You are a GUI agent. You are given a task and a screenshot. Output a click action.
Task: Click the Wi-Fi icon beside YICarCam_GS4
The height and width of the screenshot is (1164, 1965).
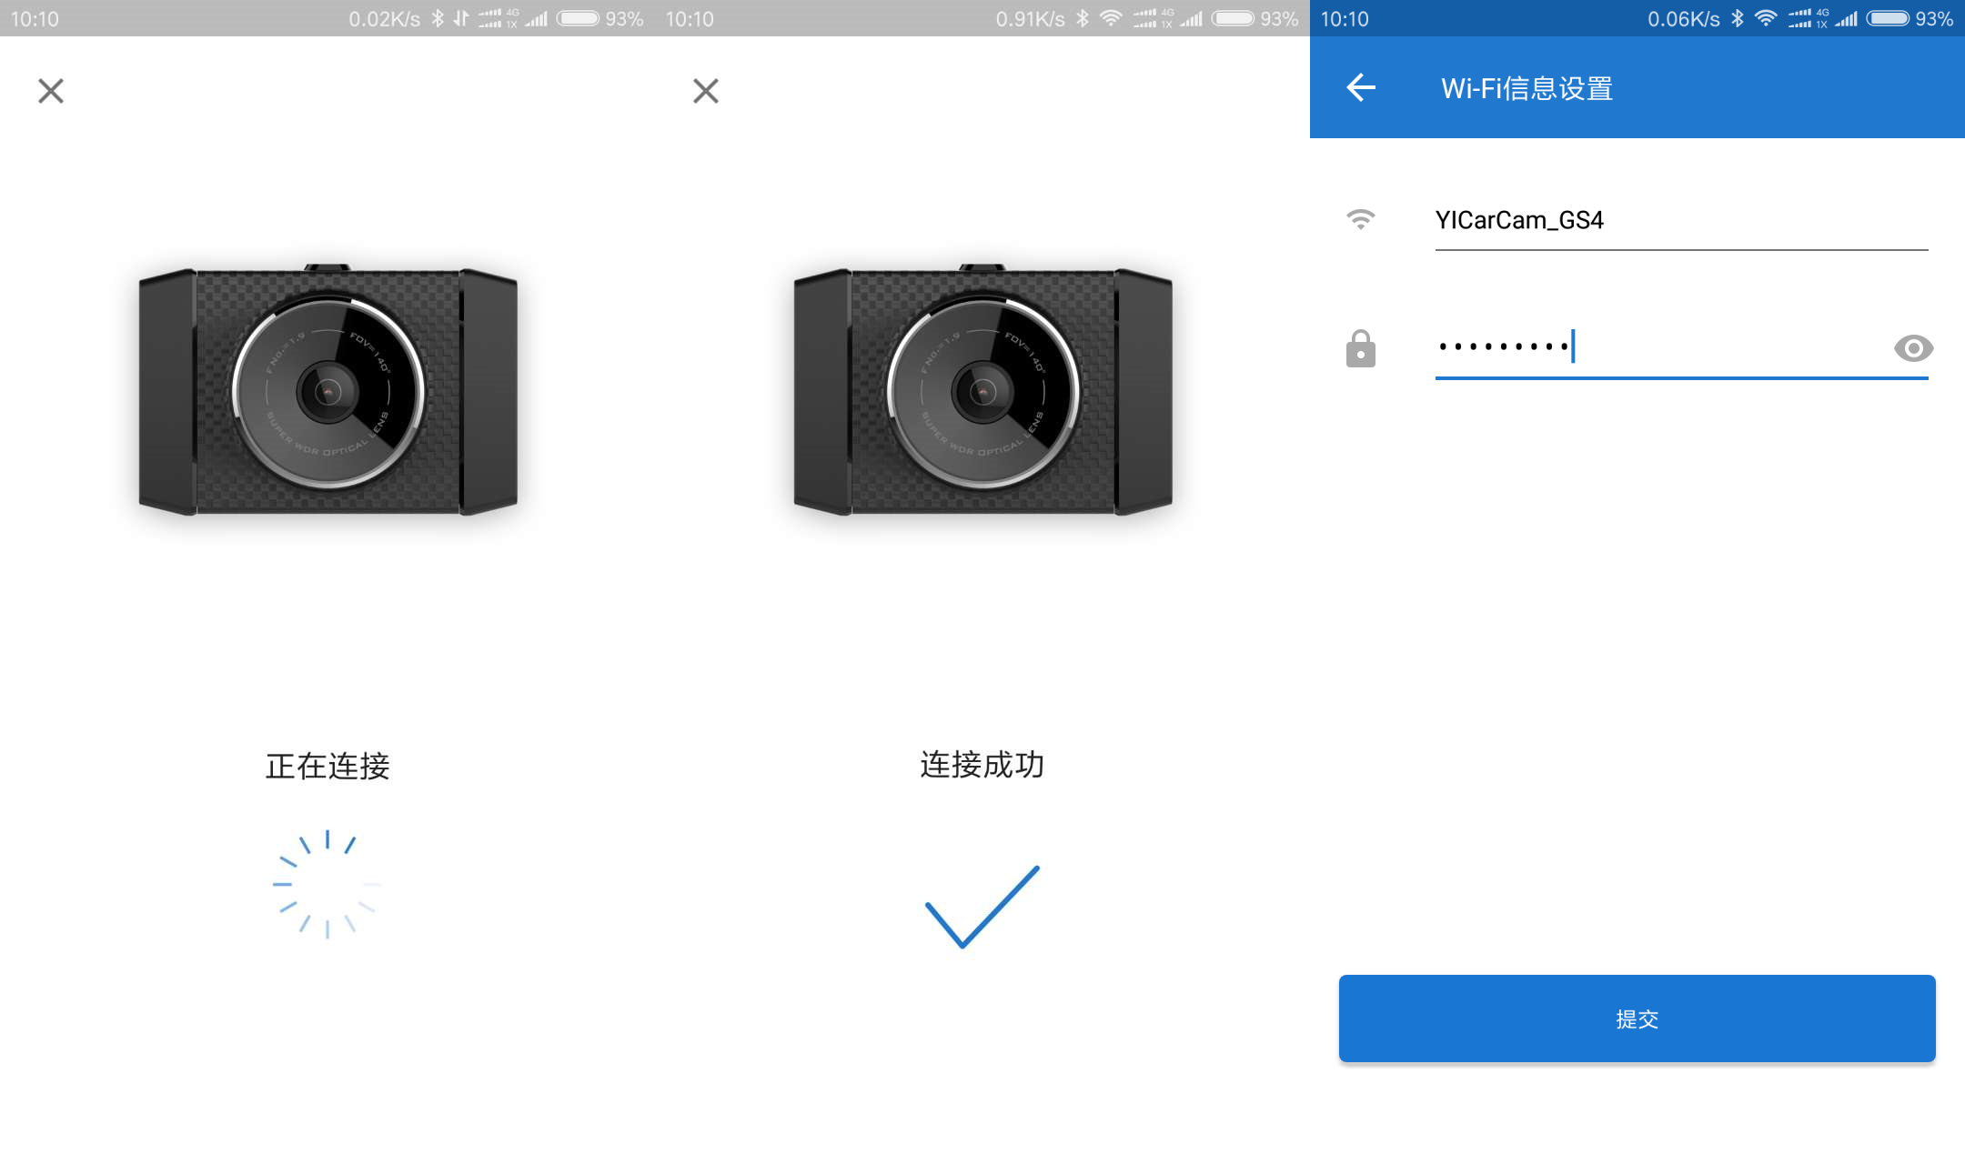click(1360, 219)
